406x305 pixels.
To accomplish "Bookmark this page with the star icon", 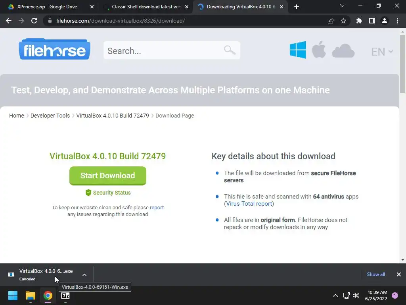I will (x=343, y=21).
